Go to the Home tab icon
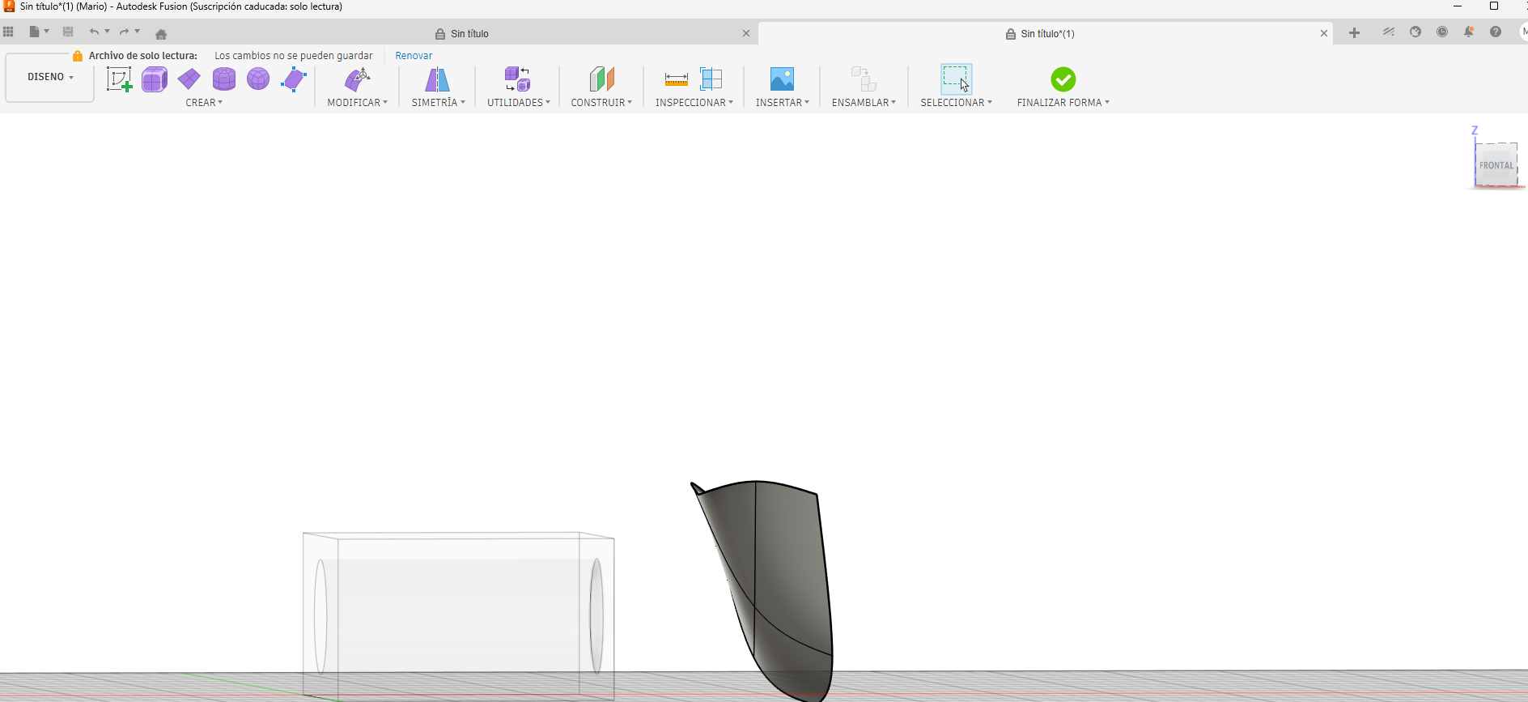Image resolution: width=1528 pixels, height=702 pixels. point(161,34)
